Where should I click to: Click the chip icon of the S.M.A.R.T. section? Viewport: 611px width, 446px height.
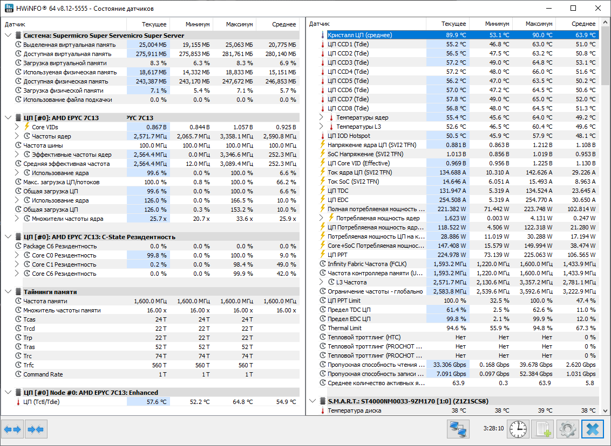pyautogui.click(x=323, y=401)
